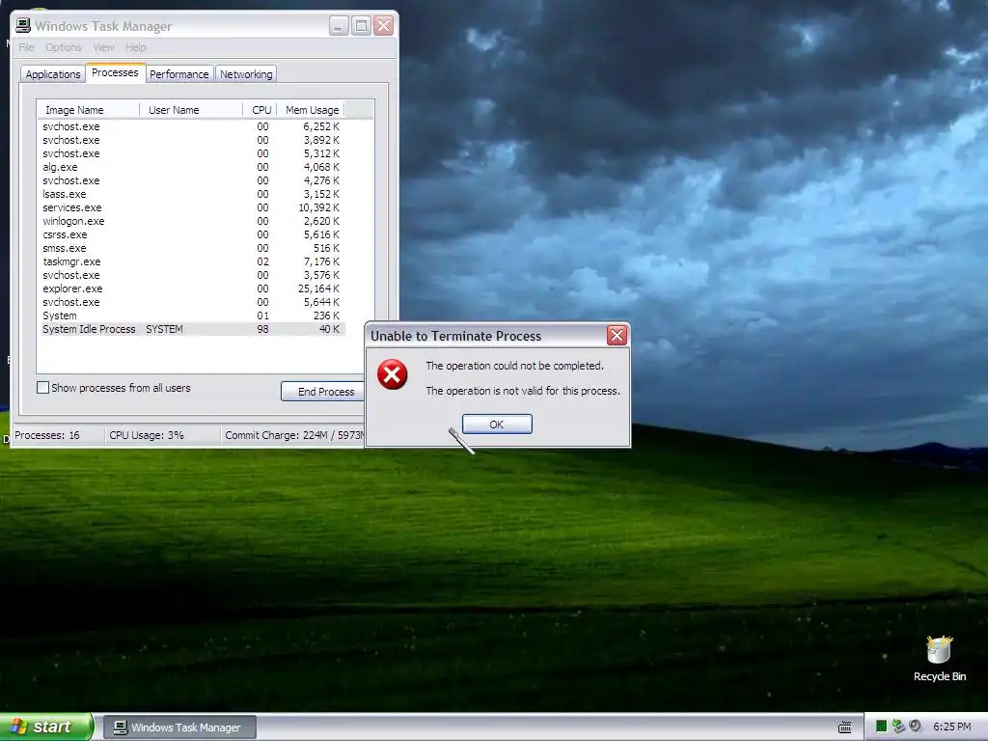The width and height of the screenshot is (988, 741).
Task: Select svchost.exe using 6,252 K memory
Action: [x=192, y=126]
